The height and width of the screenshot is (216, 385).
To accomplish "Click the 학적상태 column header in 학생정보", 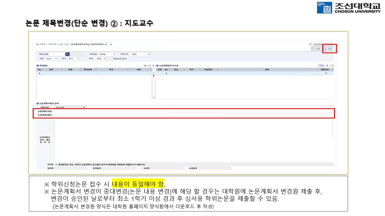I will click(89, 69).
